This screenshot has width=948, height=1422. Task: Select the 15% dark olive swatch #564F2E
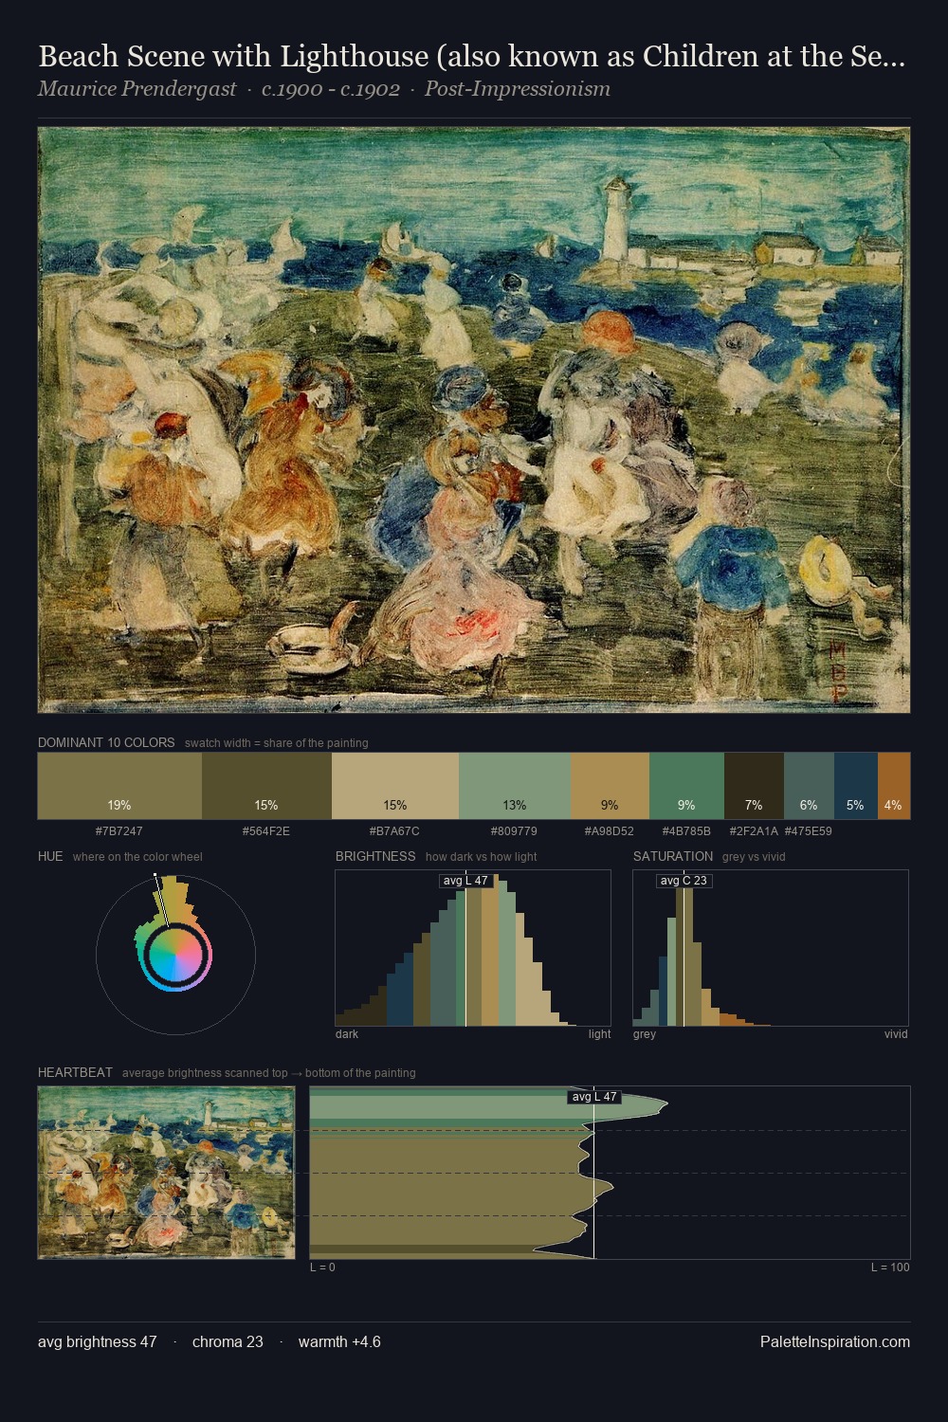(x=266, y=786)
